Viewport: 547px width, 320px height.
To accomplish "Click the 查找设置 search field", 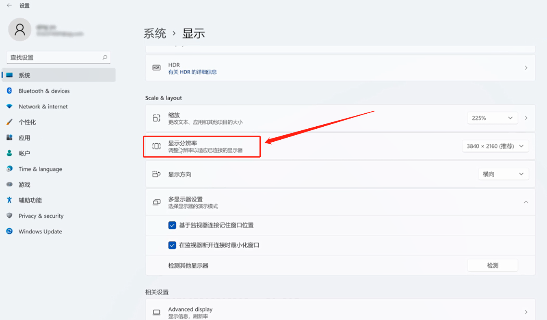I will [x=55, y=57].
